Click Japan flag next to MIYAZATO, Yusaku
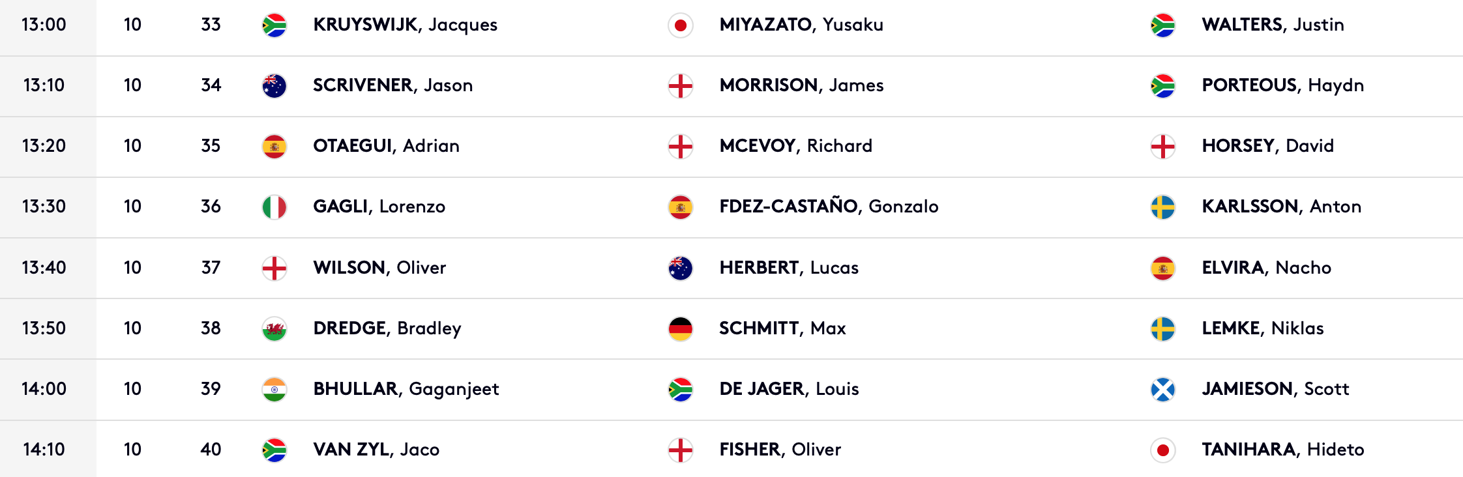1463x477 pixels. (x=680, y=25)
